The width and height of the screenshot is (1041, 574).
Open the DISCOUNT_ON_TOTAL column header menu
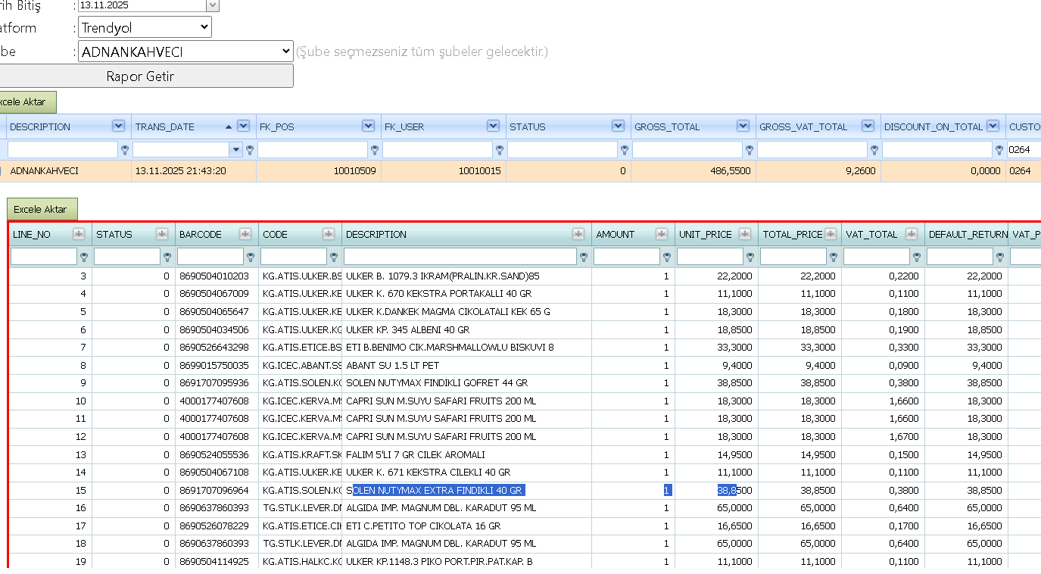993,126
